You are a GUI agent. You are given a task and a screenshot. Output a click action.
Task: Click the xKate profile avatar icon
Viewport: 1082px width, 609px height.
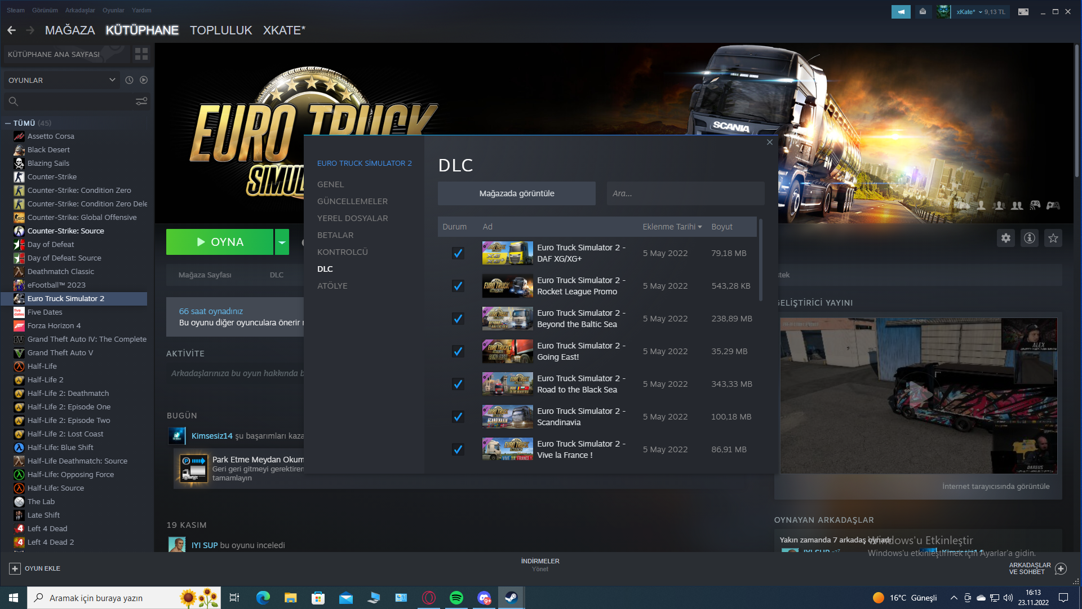pyautogui.click(x=943, y=11)
